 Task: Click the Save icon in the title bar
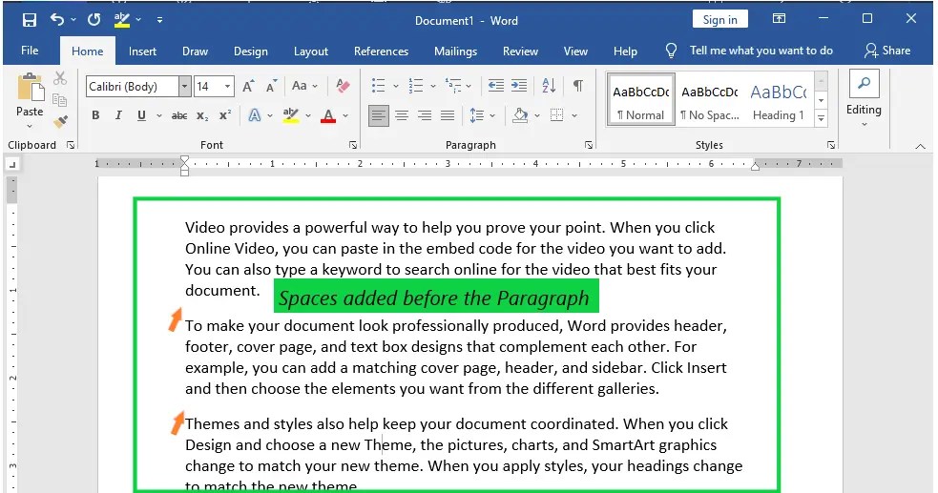click(x=29, y=20)
